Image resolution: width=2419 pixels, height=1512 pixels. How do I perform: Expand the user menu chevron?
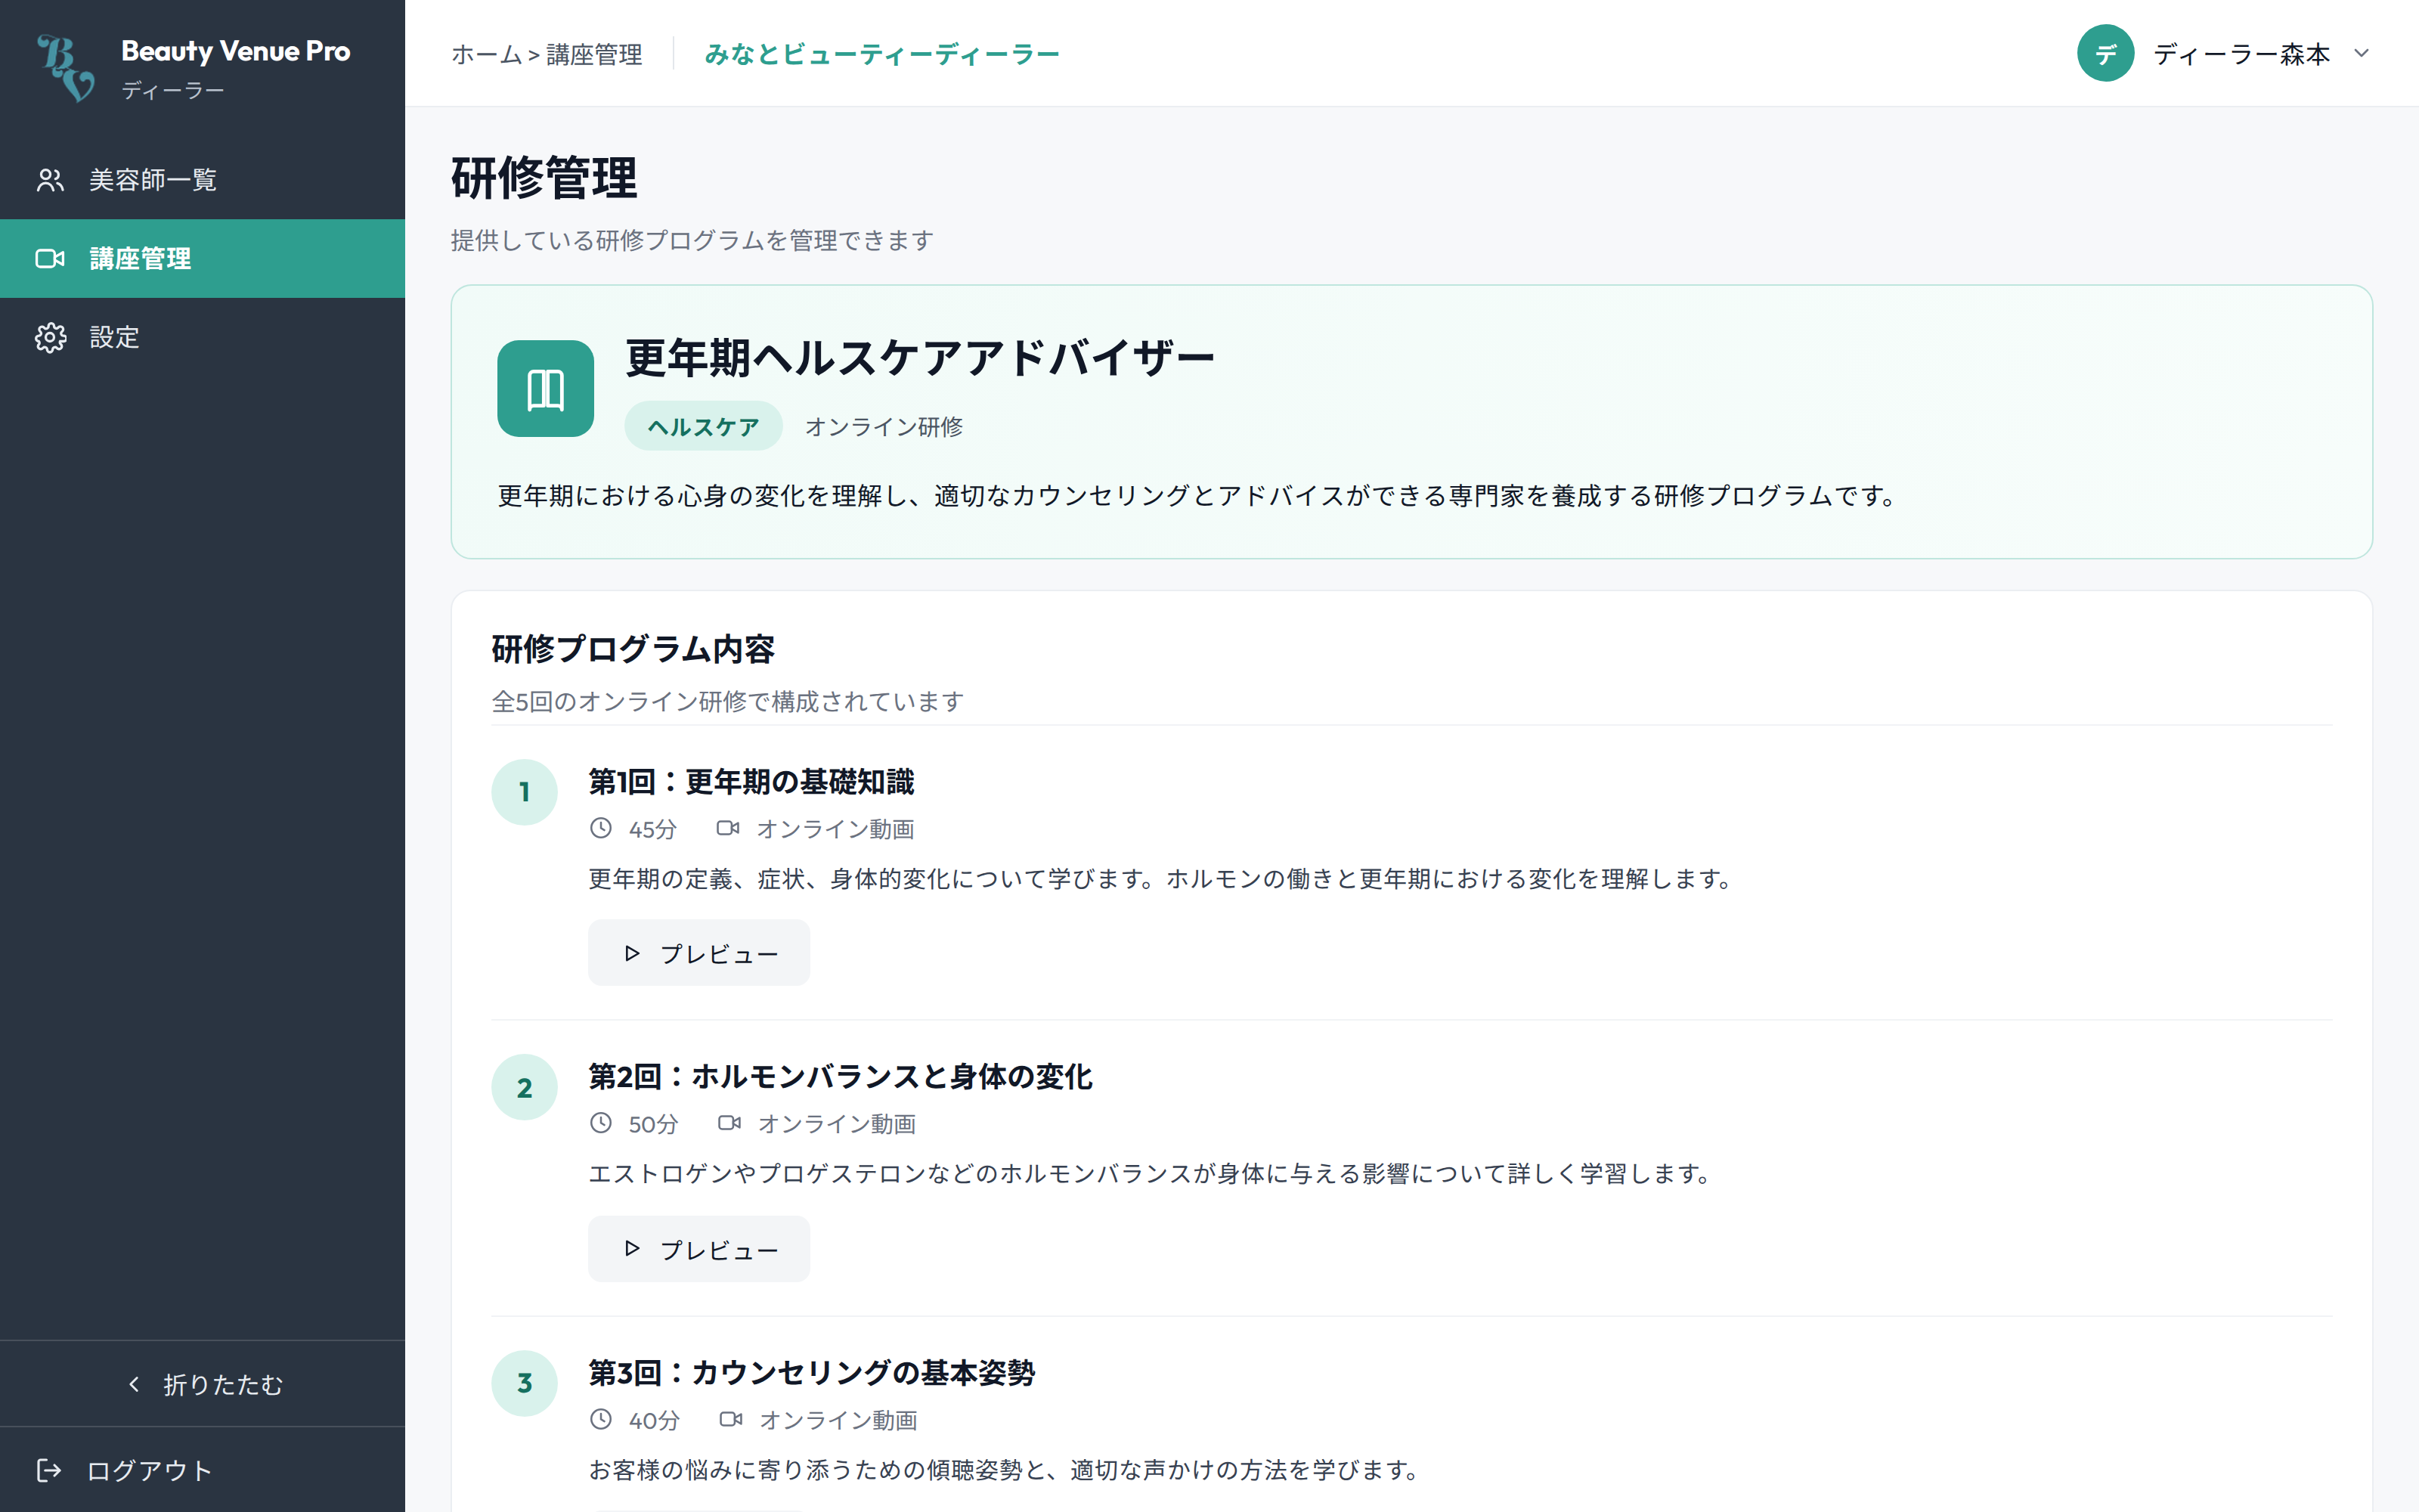point(2361,53)
